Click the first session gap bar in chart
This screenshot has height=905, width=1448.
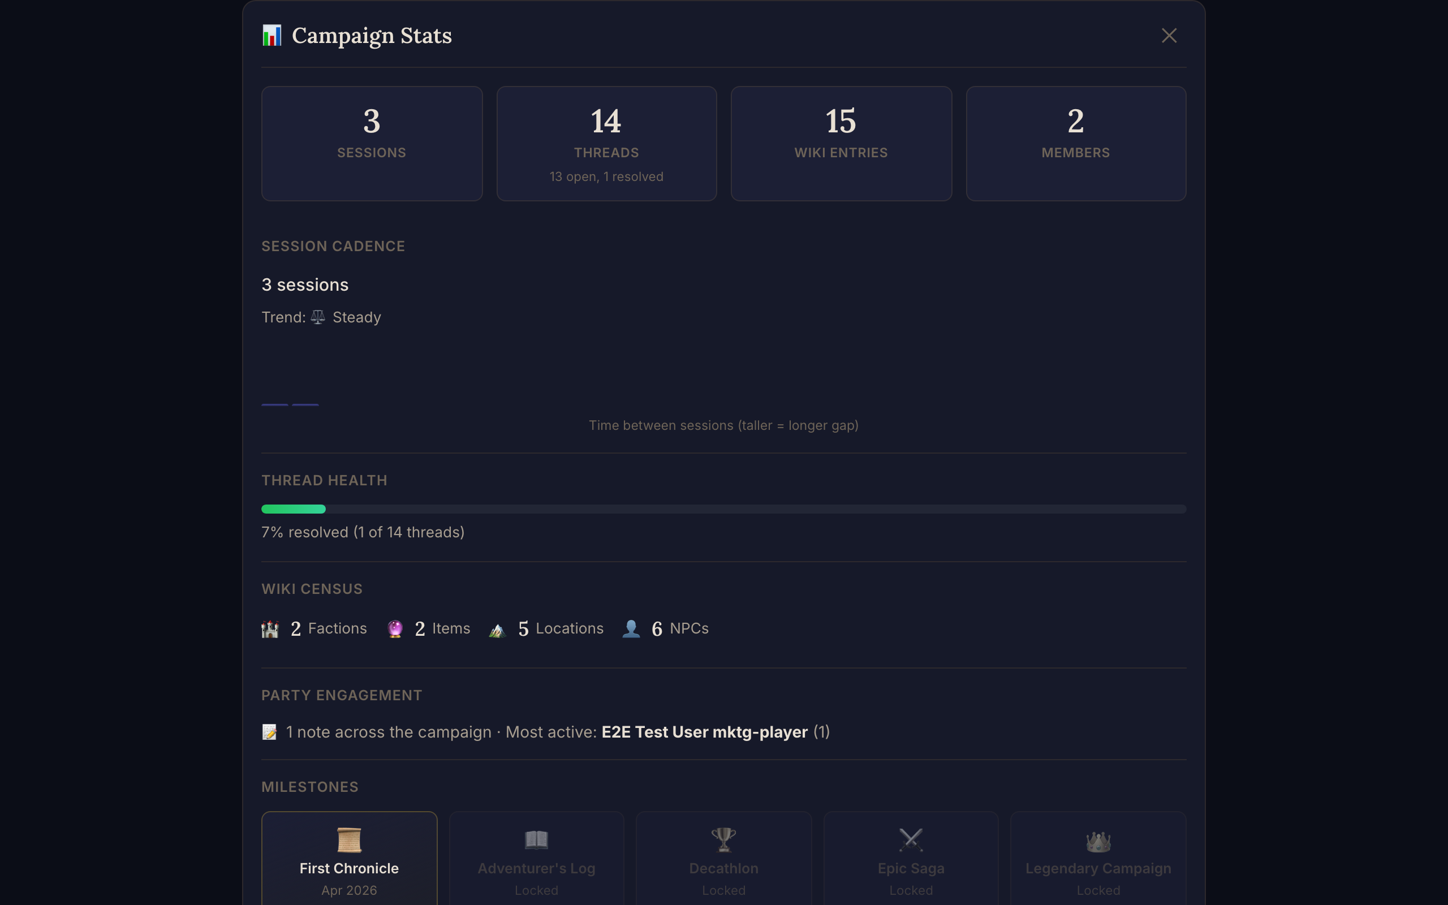tap(275, 404)
